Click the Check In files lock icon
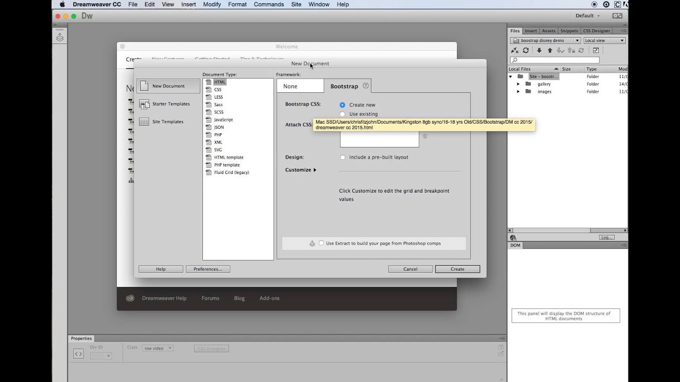This screenshot has width=680, height=382. (571, 50)
